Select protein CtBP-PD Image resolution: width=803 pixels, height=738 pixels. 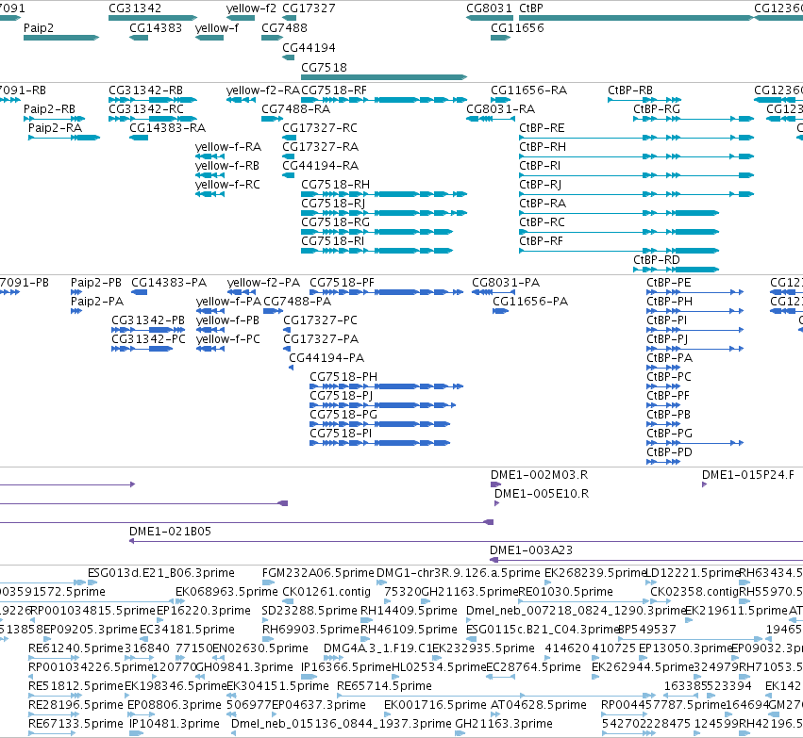click(x=663, y=462)
